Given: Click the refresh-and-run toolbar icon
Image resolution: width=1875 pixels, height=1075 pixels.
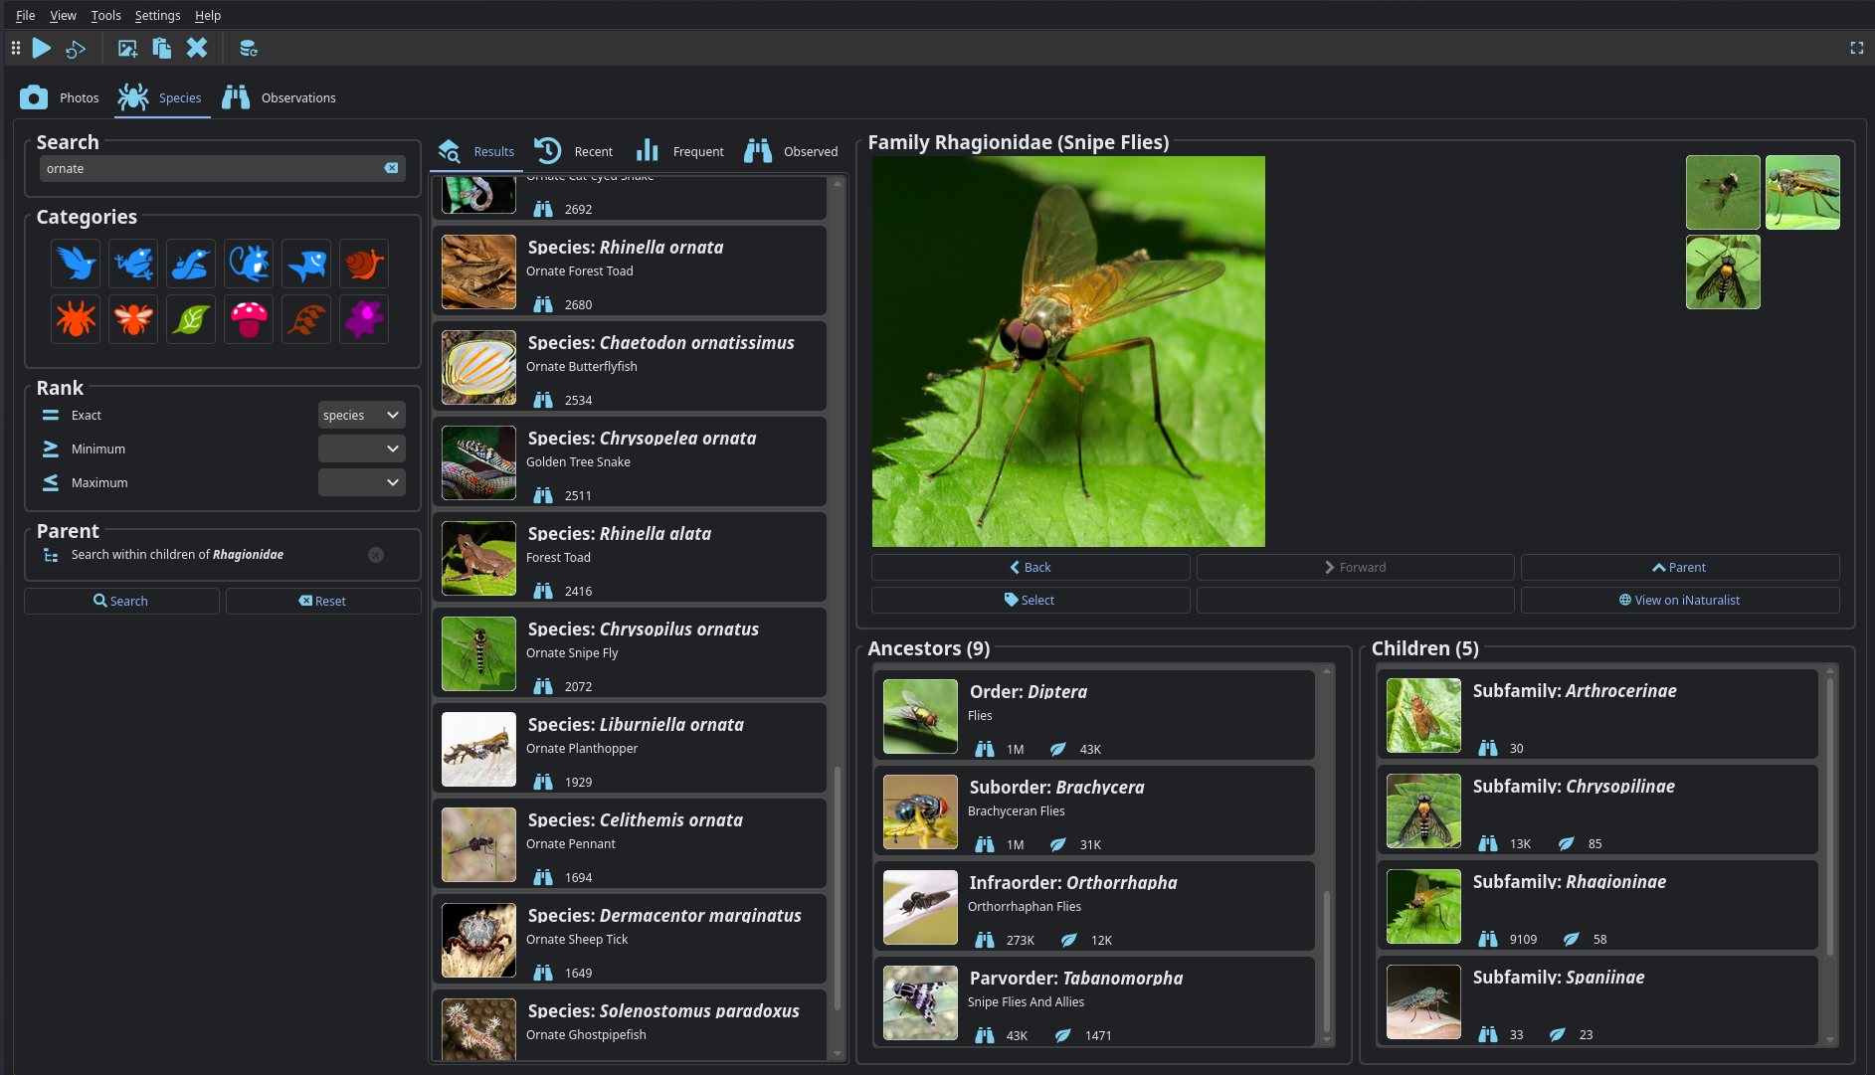Looking at the screenshot, I should (x=76, y=48).
